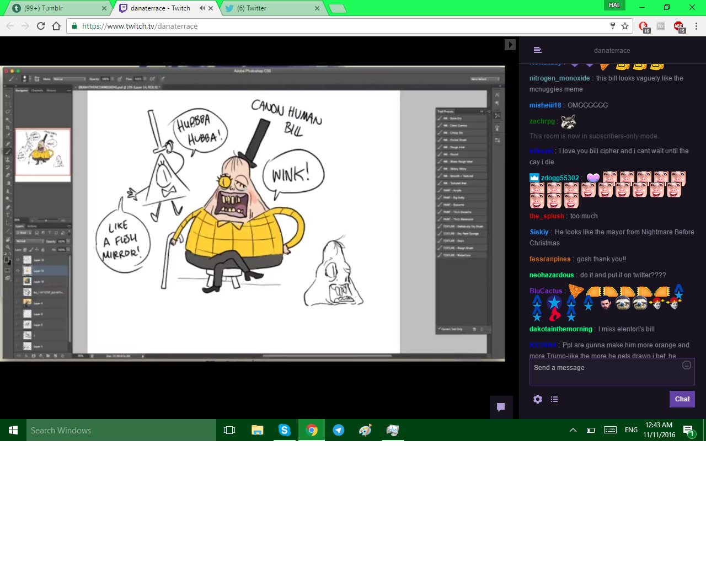Image resolution: width=706 pixels, height=585 pixels.
Task: Open the emoticon picker smiley
Action: point(687,365)
